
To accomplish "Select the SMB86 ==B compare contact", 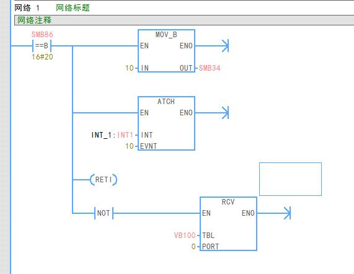I will coord(42,46).
